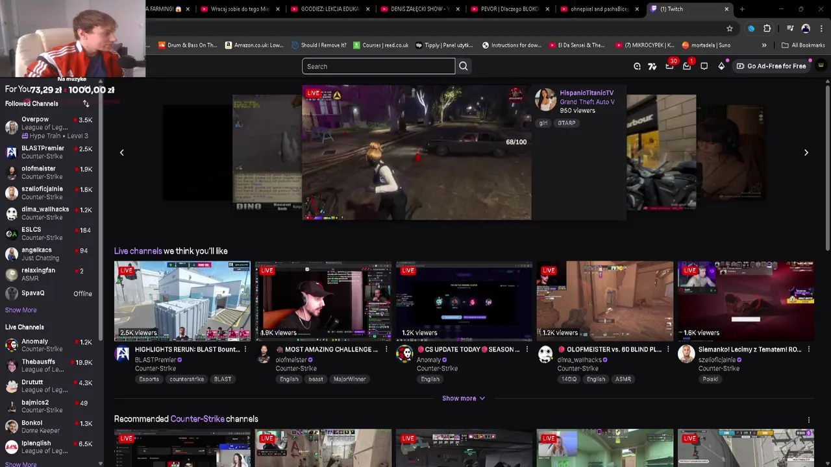
Task: Click the Go Ad-Free for Free button
Action: pos(771,66)
